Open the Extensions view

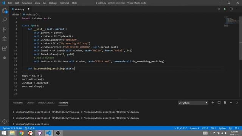tap(5, 48)
